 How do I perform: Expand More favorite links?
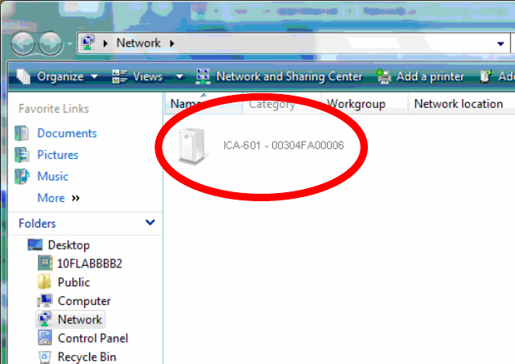click(x=59, y=198)
